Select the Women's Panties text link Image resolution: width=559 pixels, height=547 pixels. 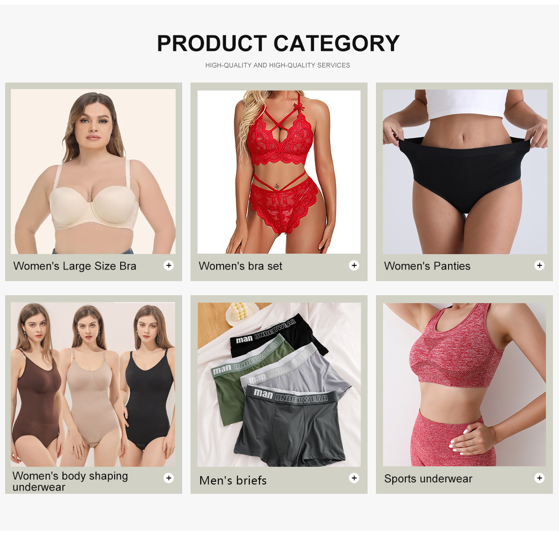pos(427,266)
